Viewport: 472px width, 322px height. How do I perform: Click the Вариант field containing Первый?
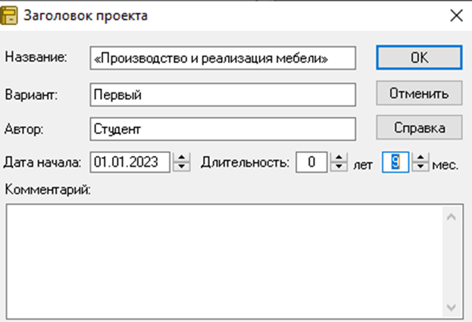click(x=223, y=95)
